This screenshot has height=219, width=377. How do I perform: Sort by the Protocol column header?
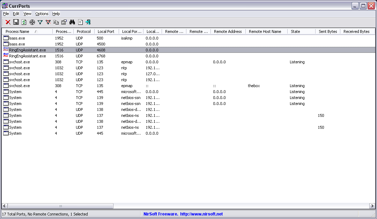pos(84,31)
